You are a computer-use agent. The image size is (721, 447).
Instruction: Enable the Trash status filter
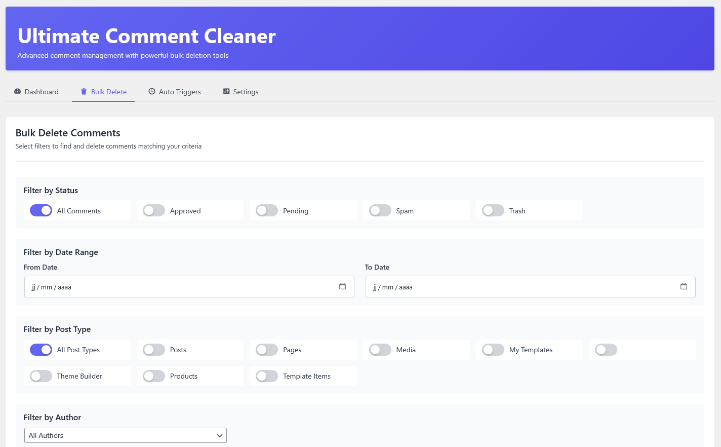(493, 210)
